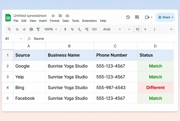
Task: Open the Format menu
Action: point(55,21)
